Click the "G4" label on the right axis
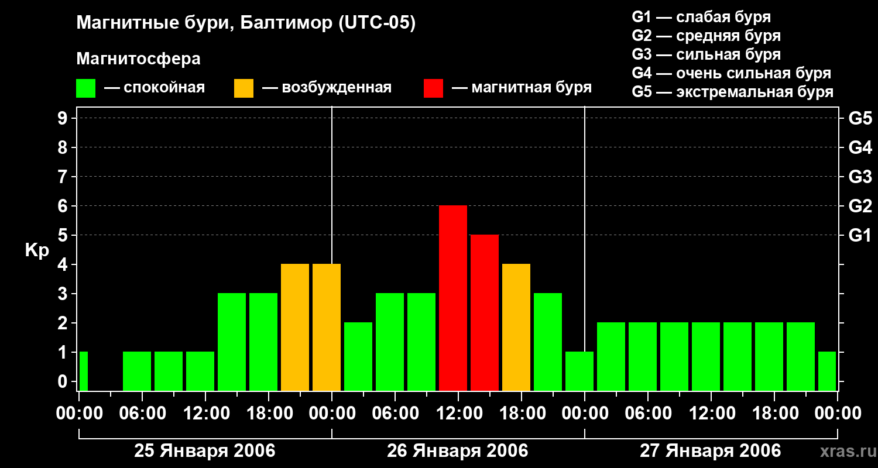Viewport: 878px width, 468px height. (860, 147)
